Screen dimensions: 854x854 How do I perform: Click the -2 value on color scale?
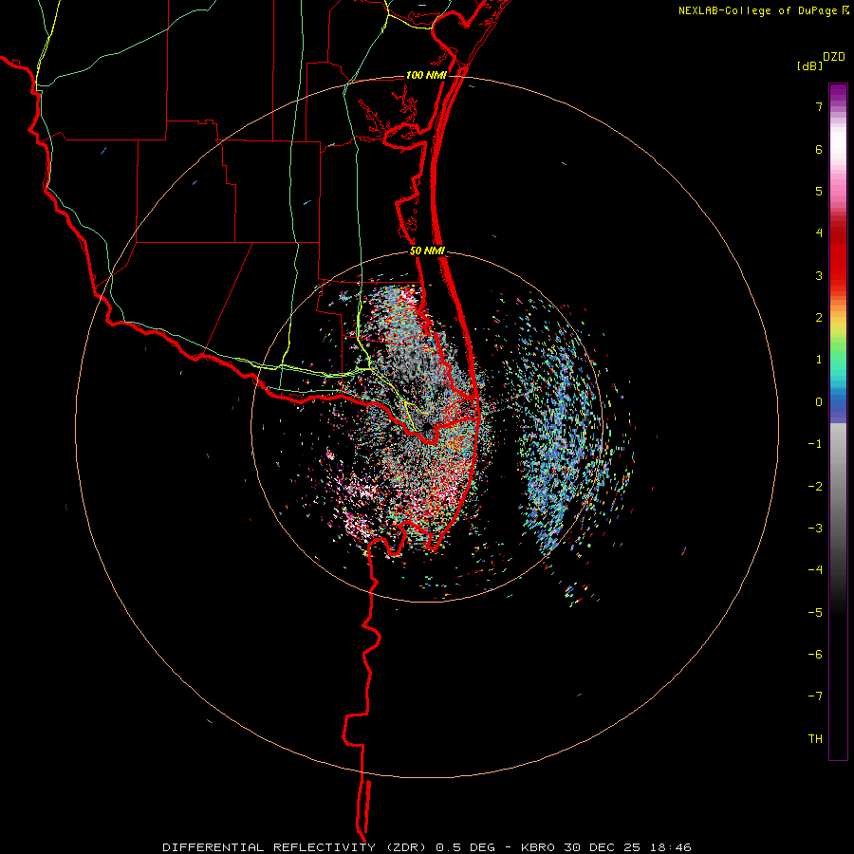(x=815, y=486)
